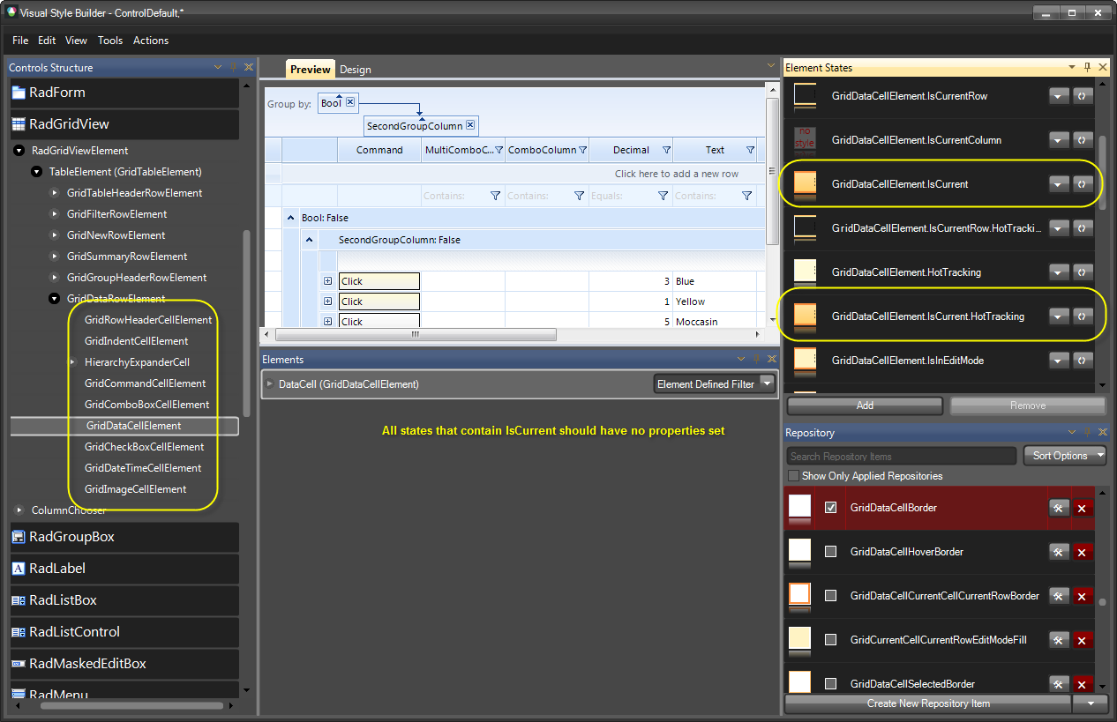The height and width of the screenshot is (722, 1117).
Task: Open the Actions menu
Action: click(x=151, y=41)
